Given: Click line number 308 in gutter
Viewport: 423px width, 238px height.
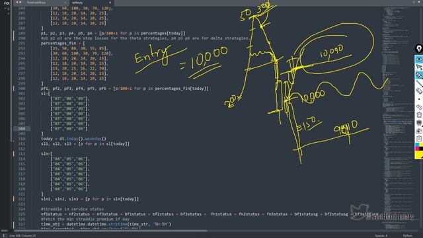Looking at the screenshot, I should (x=22, y=129).
